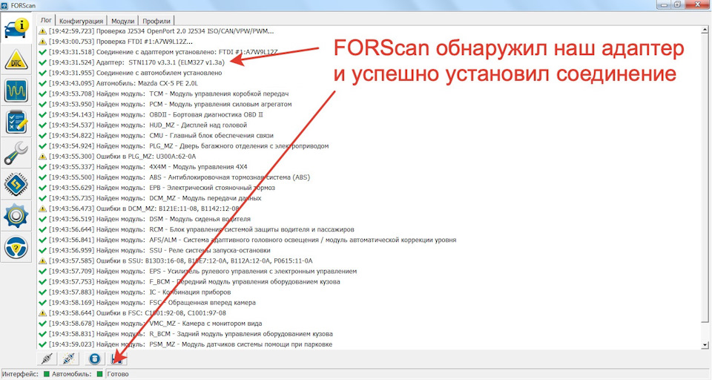Switch to the Лог tab

46,20
